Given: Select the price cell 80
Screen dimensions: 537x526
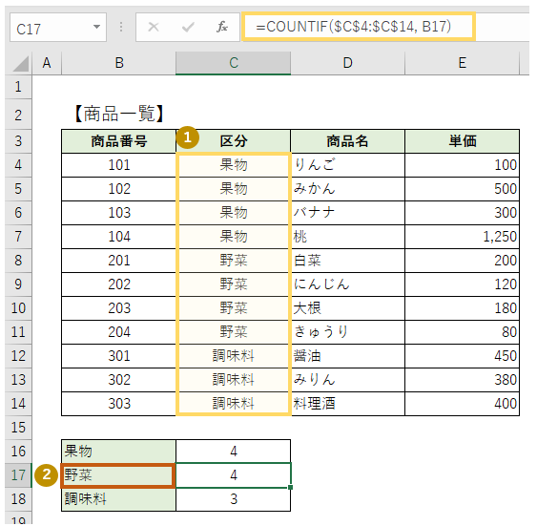Looking at the screenshot, I should pos(462,332).
